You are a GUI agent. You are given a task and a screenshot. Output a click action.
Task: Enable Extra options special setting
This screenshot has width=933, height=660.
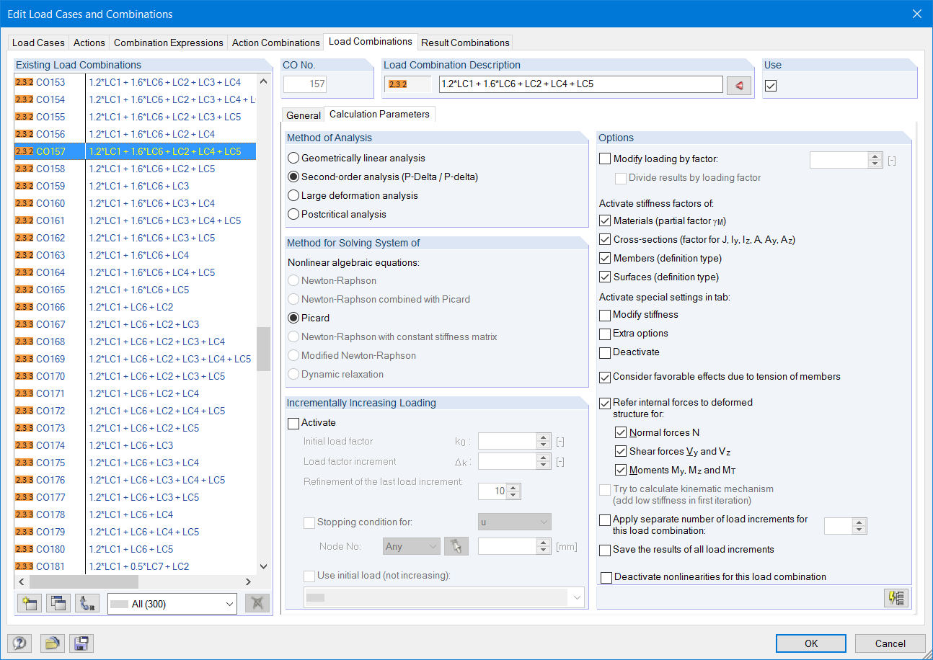(605, 334)
